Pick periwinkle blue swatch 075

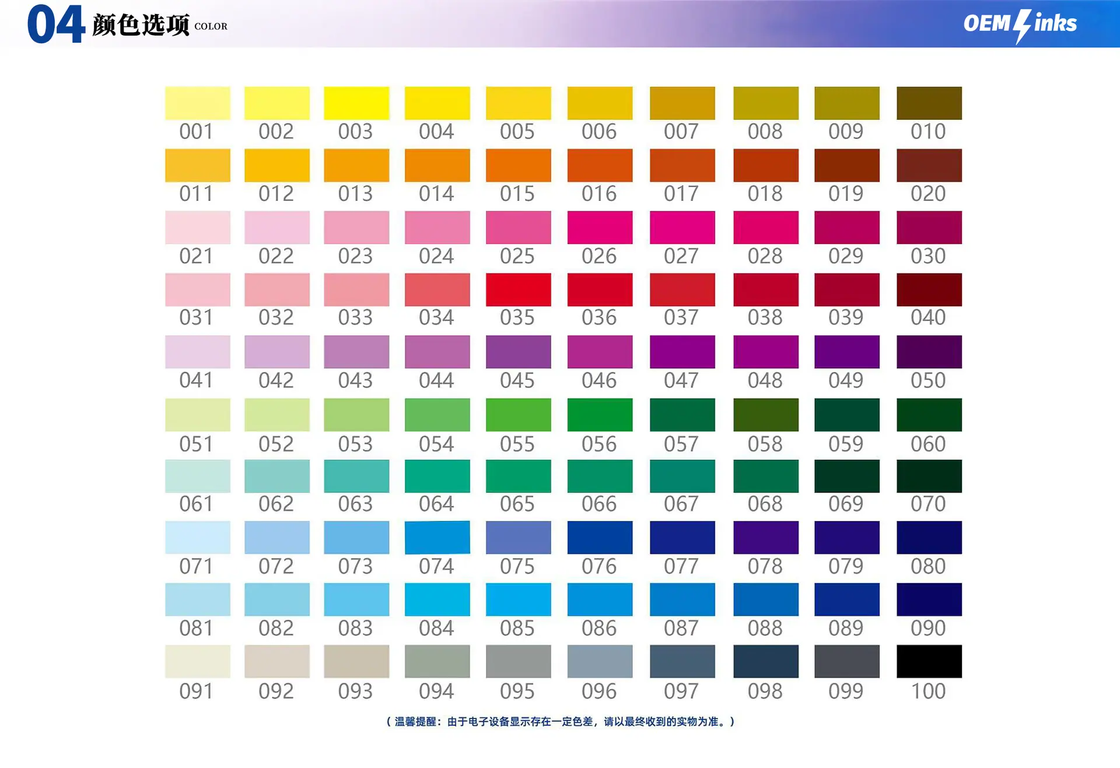[x=518, y=537]
